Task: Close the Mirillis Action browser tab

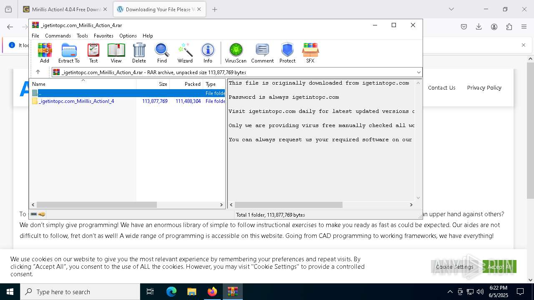Action: pyautogui.click(x=105, y=9)
